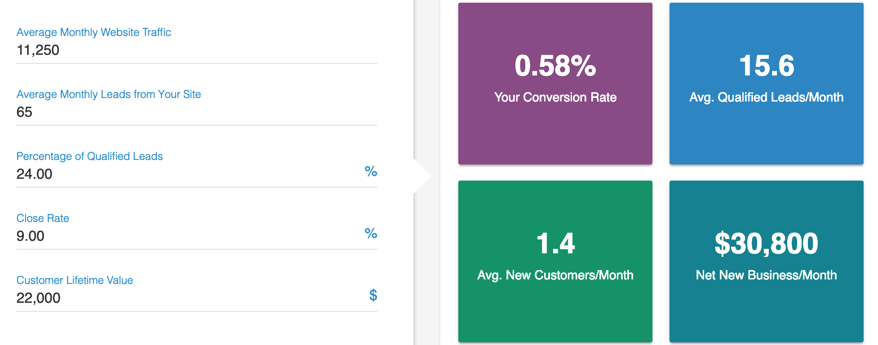Click the Customer Lifetime Value label

pos(75,280)
